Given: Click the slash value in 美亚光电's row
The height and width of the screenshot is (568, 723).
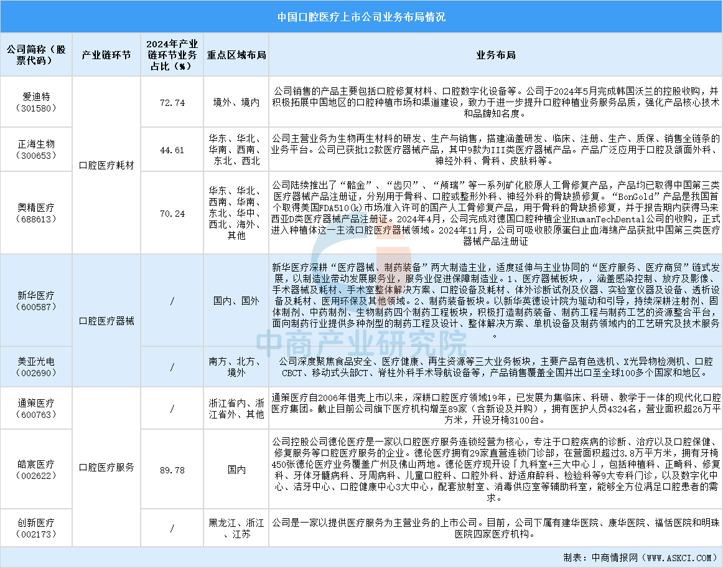Looking at the screenshot, I should coord(172,367).
